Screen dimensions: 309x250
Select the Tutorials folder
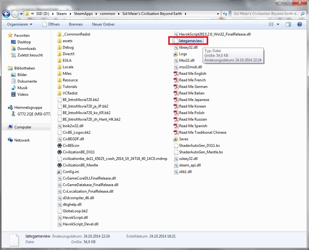[67, 87]
